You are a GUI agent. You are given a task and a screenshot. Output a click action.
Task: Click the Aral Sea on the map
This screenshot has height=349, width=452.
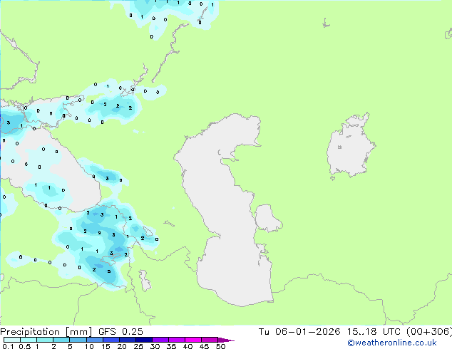[350, 147]
